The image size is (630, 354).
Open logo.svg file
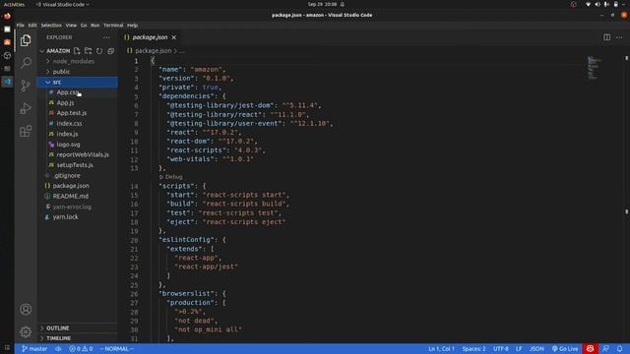pos(68,145)
